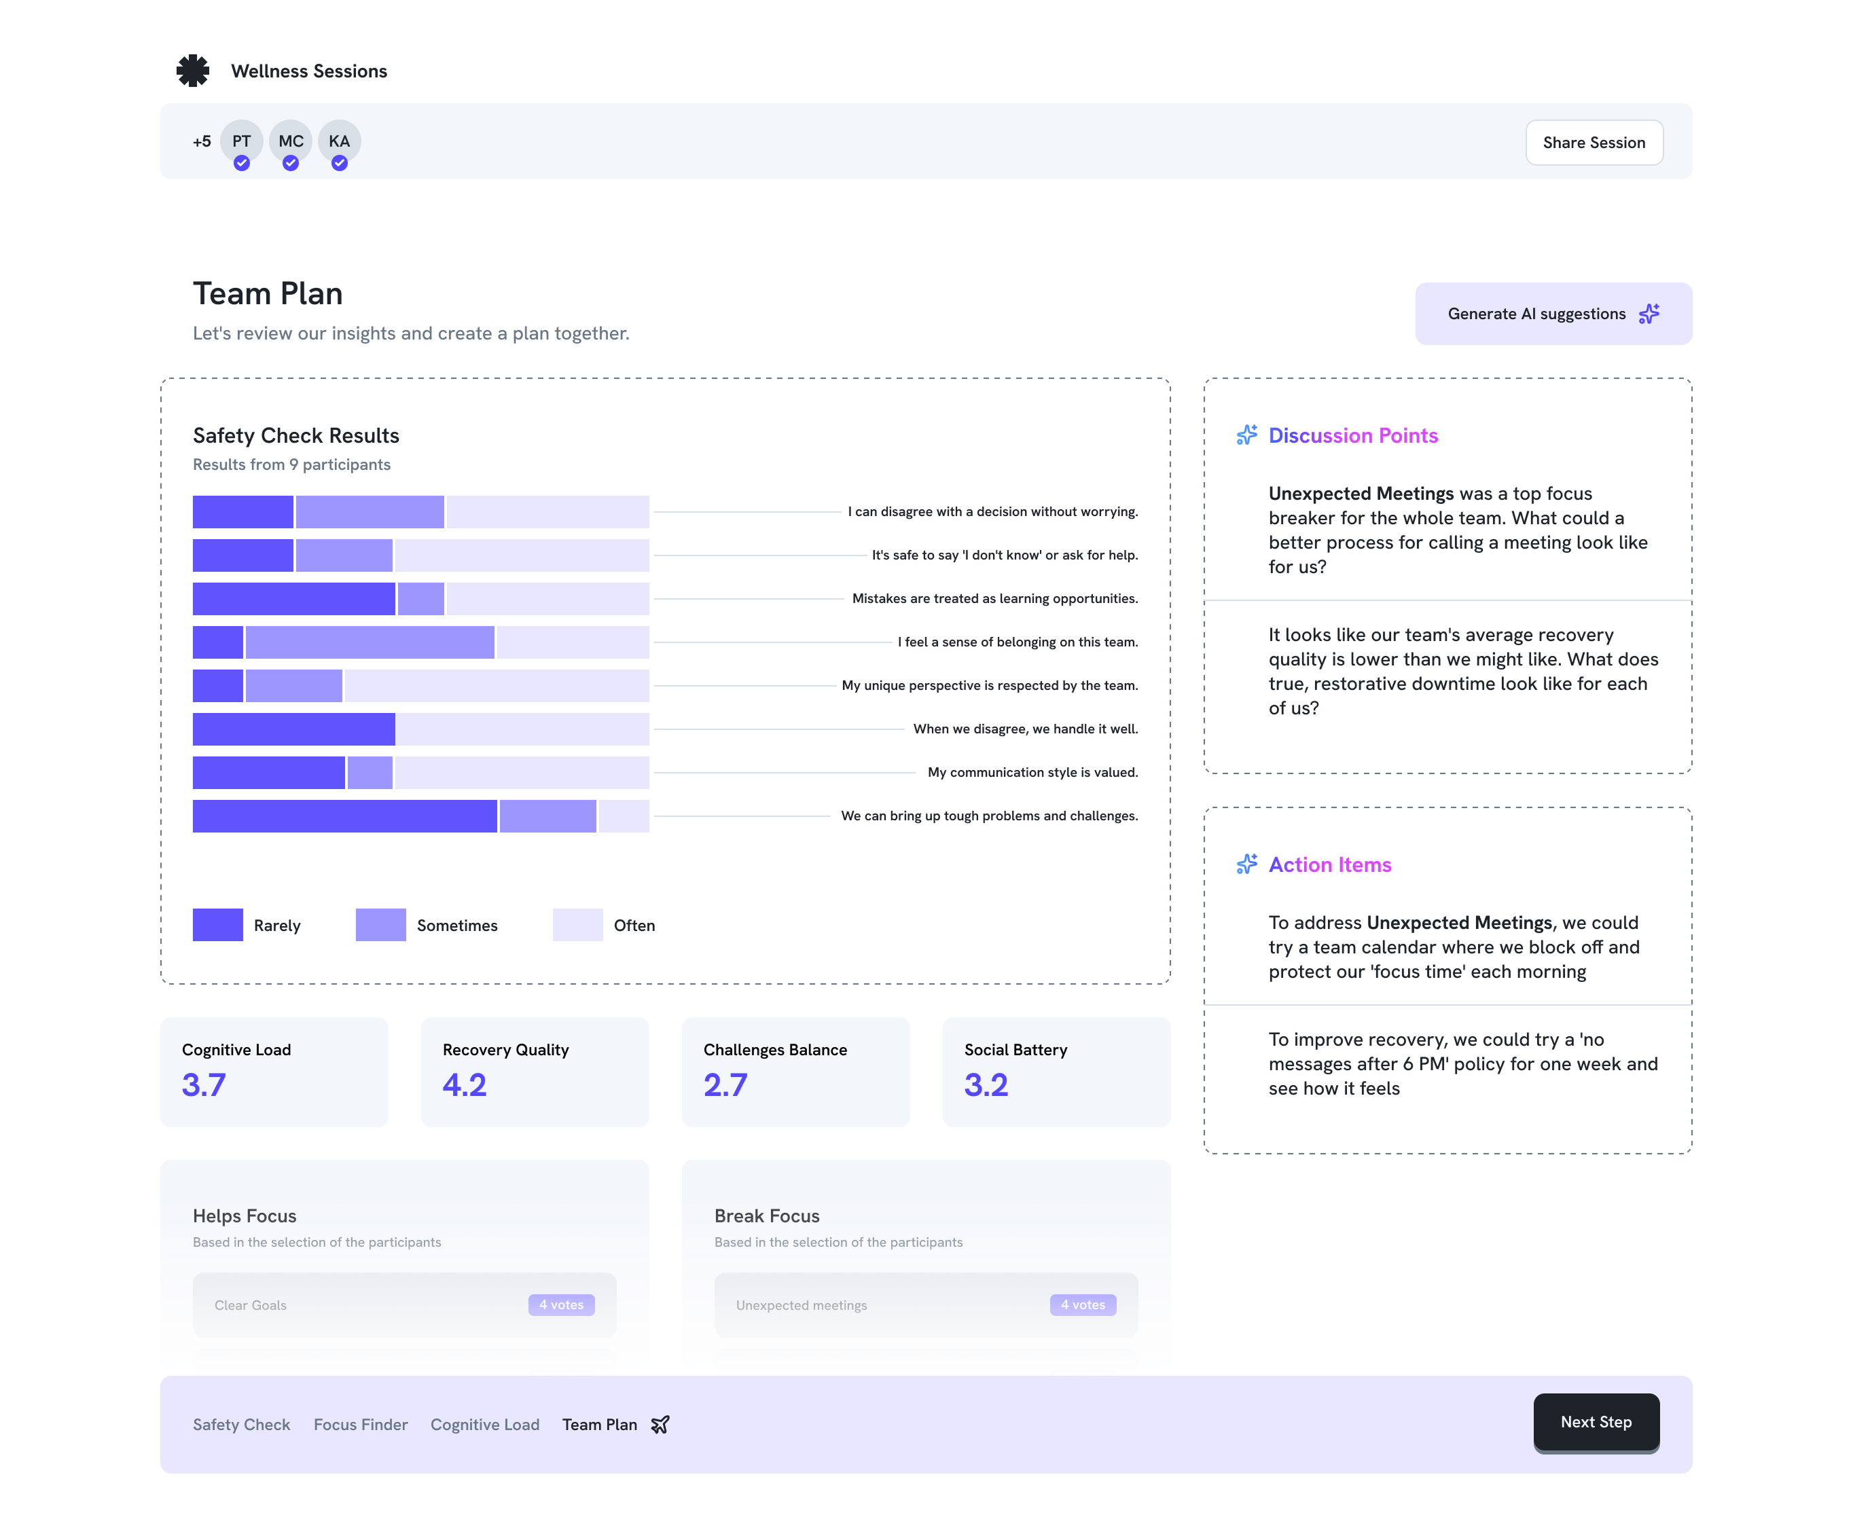Click the checkmark badge under KA avatar

point(339,164)
